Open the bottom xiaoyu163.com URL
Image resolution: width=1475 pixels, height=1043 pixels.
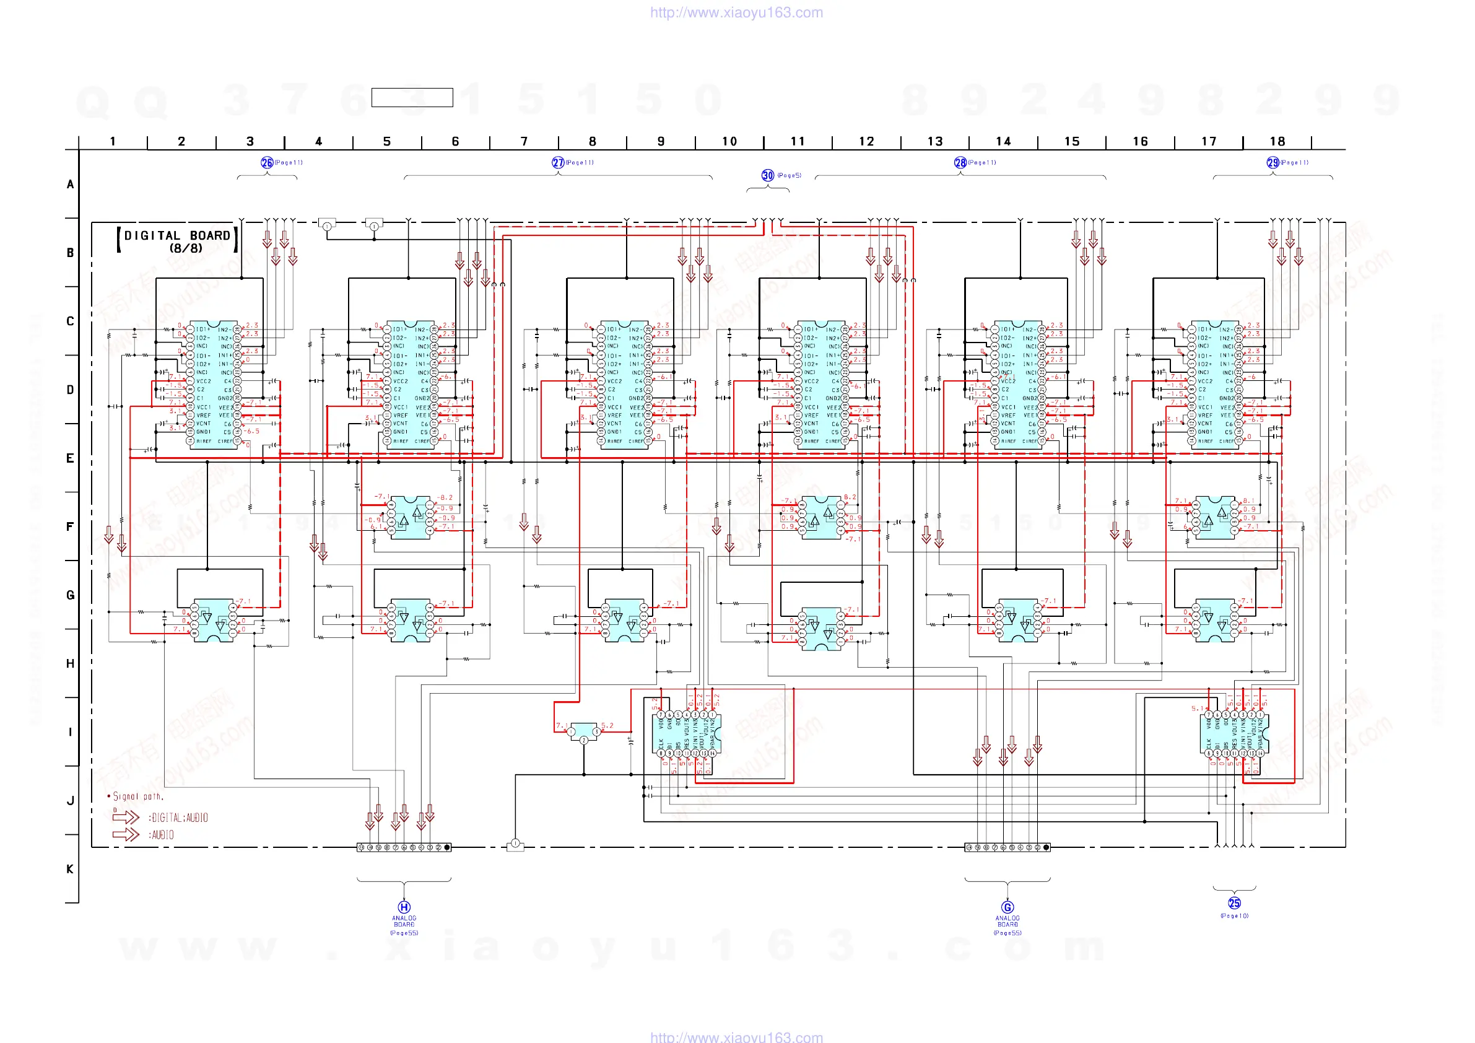(x=736, y=1037)
